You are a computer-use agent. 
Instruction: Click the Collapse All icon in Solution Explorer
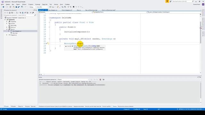pos(25,13)
